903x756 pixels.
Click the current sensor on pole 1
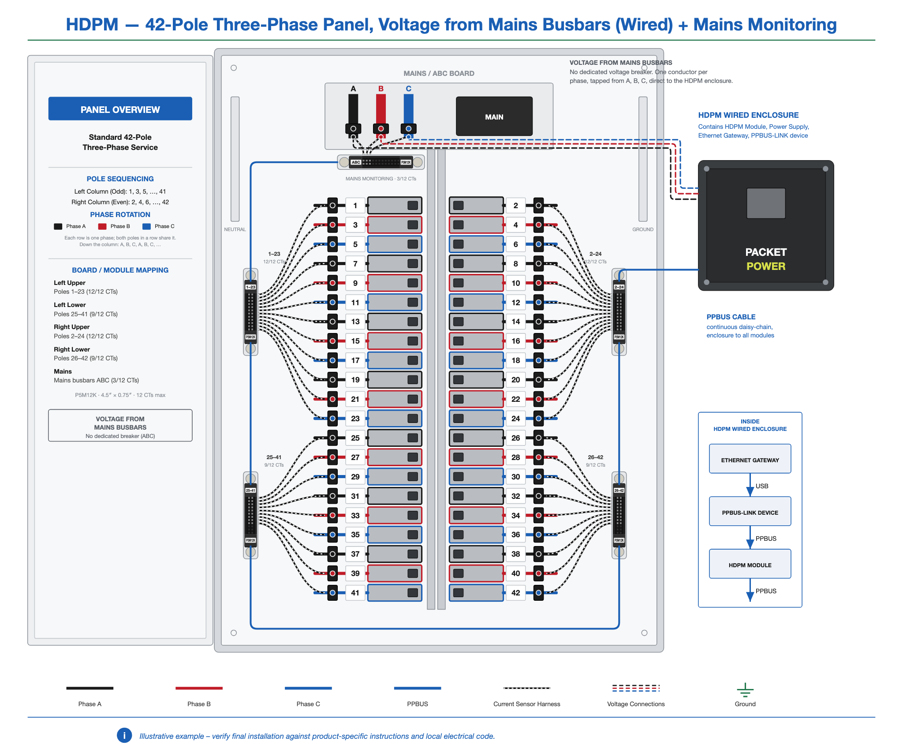point(332,206)
